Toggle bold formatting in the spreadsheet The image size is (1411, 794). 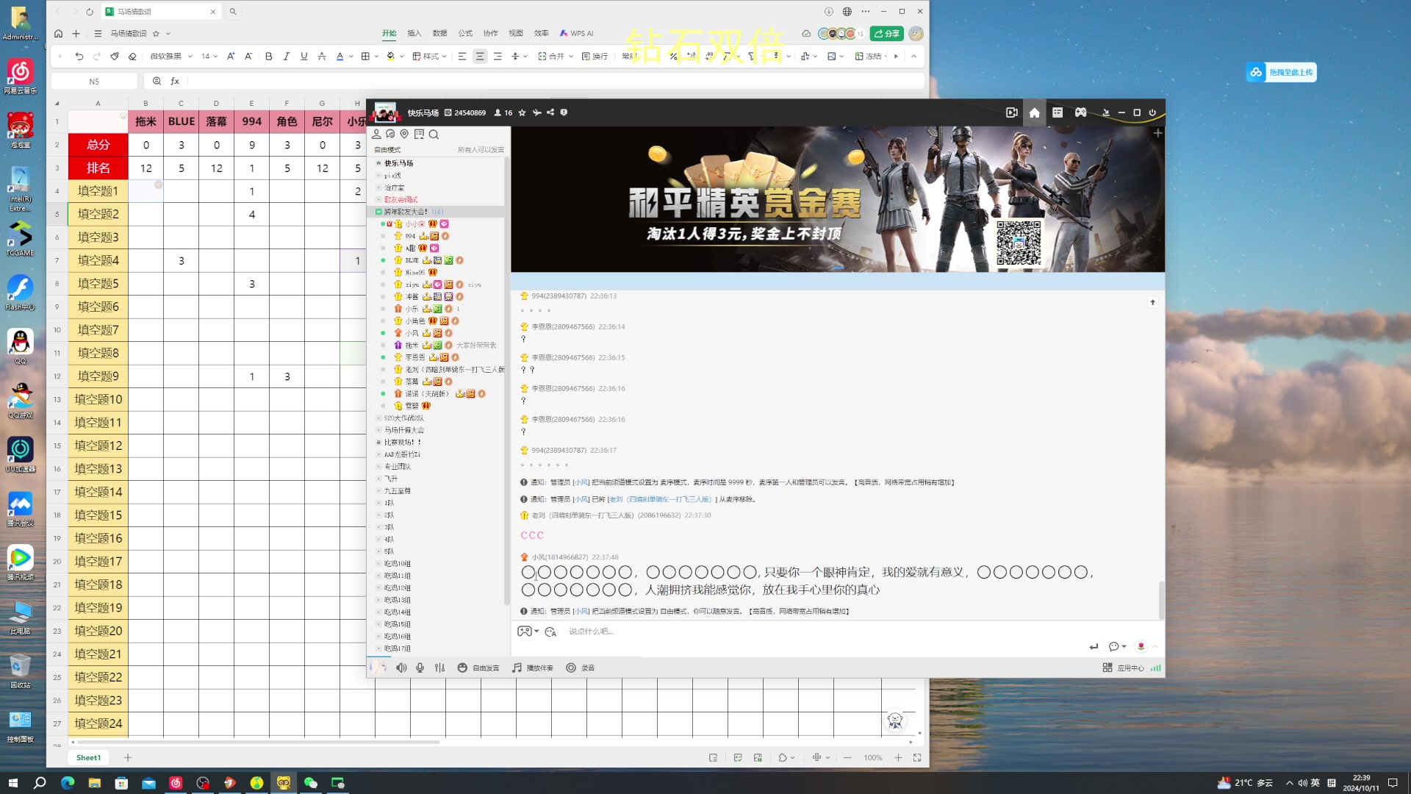268,57
